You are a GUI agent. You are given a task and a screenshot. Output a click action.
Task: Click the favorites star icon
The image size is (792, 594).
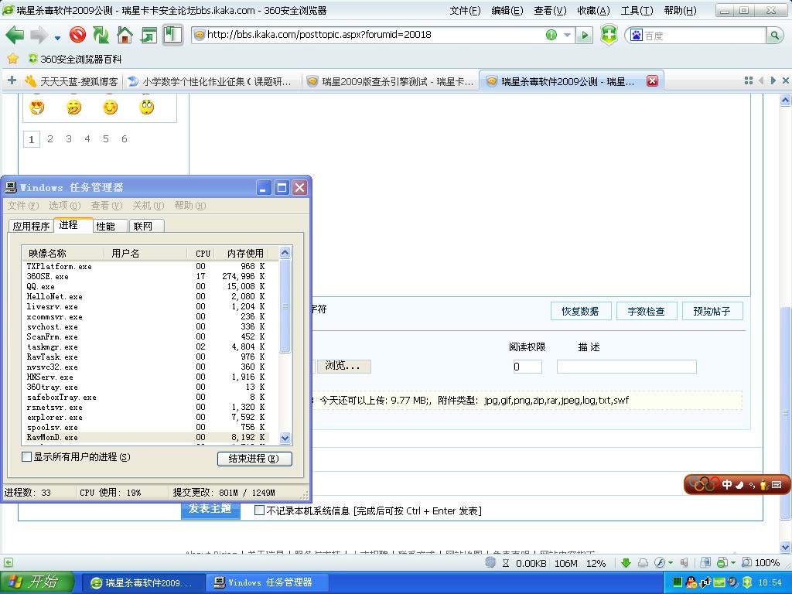point(12,59)
